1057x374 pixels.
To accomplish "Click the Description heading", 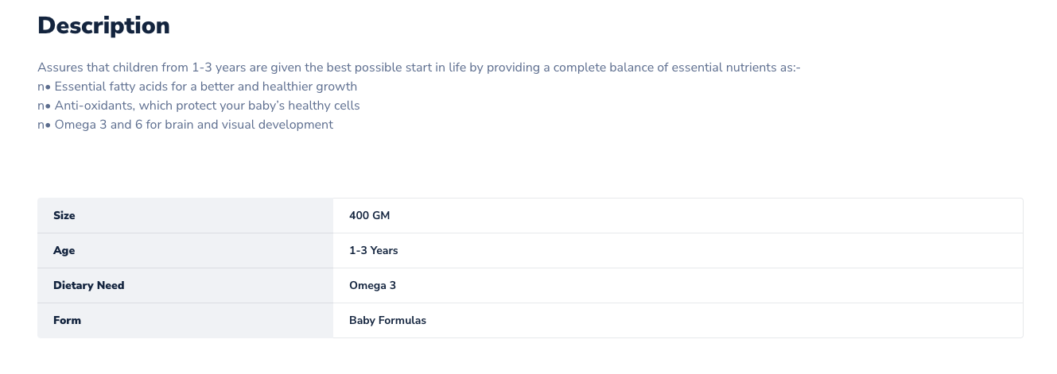I will 103,26.
